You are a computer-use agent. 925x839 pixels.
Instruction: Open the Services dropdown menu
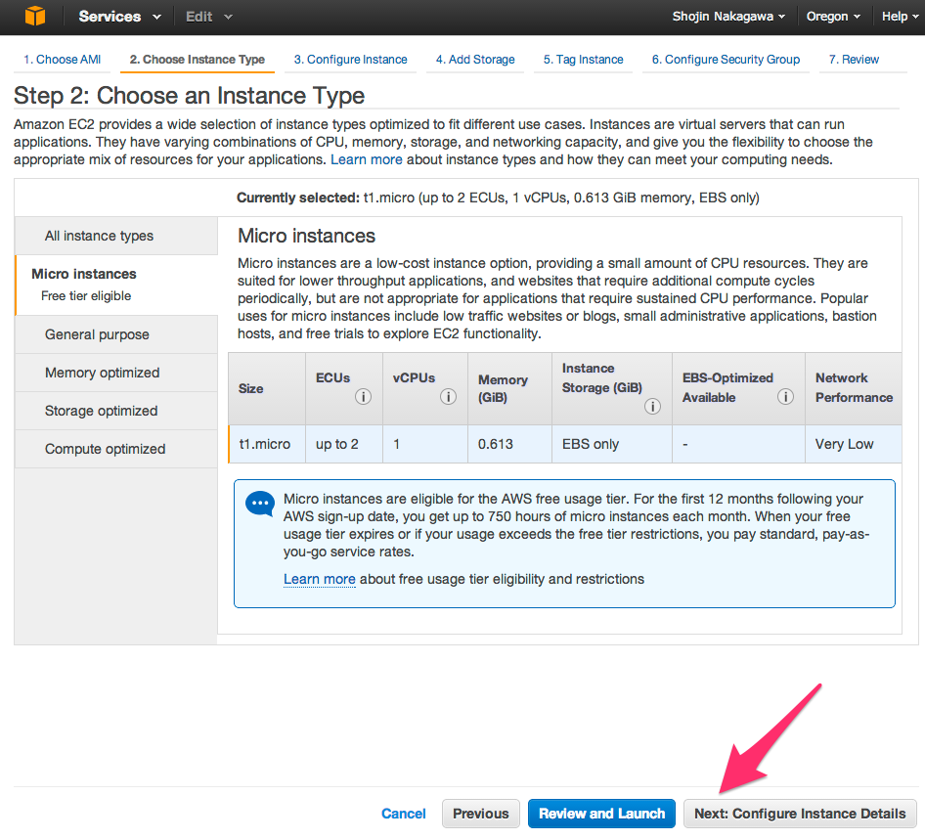pos(119,17)
